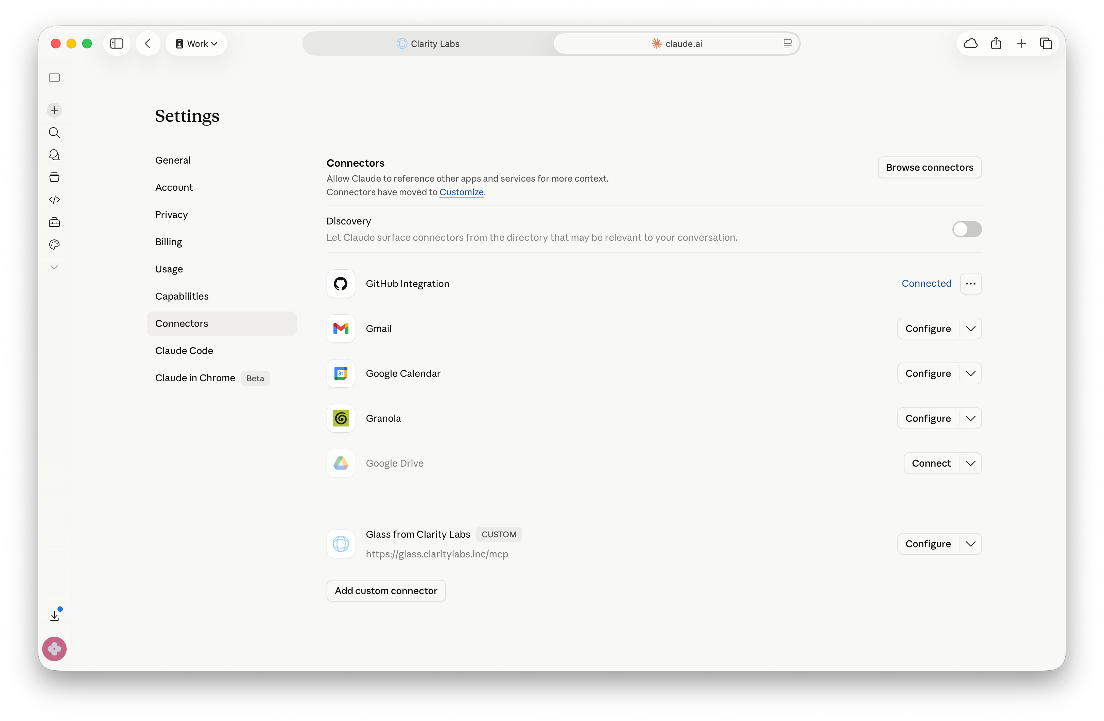Viewport: 1104px width, 721px height.
Task: Expand more sidebar items chevron
Action: coord(54,267)
